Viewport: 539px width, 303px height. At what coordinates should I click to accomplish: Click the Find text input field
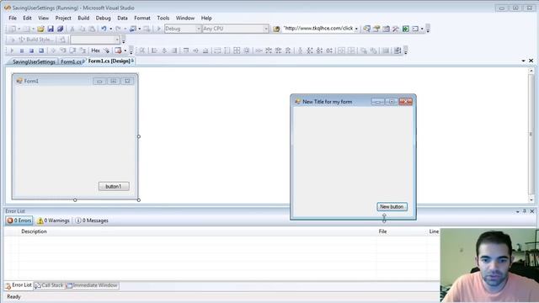click(318, 29)
